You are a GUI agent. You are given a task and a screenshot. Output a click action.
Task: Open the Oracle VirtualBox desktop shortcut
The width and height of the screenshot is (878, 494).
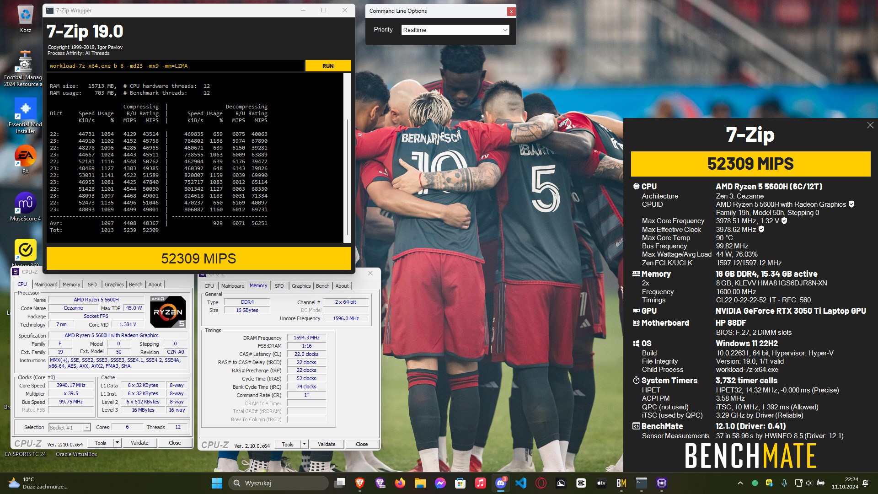coord(76,454)
